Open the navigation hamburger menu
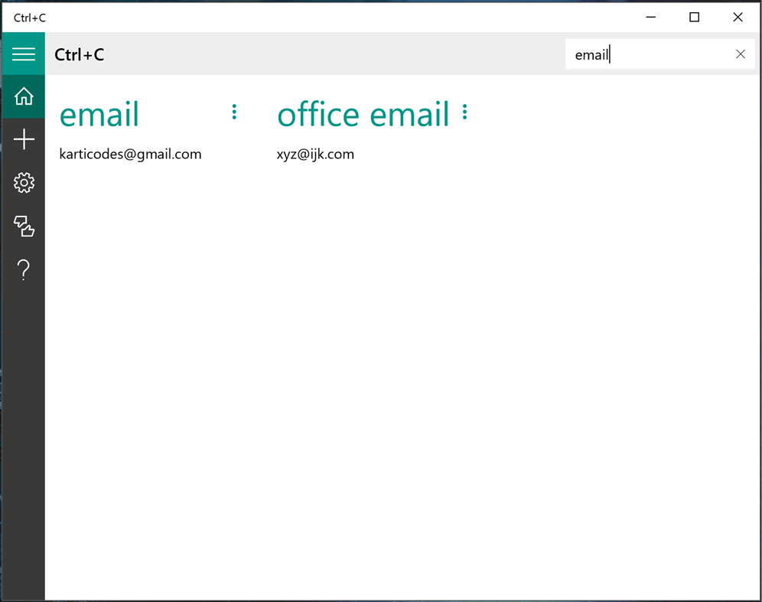The height and width of the screenshot is (602, 762). 23,54
